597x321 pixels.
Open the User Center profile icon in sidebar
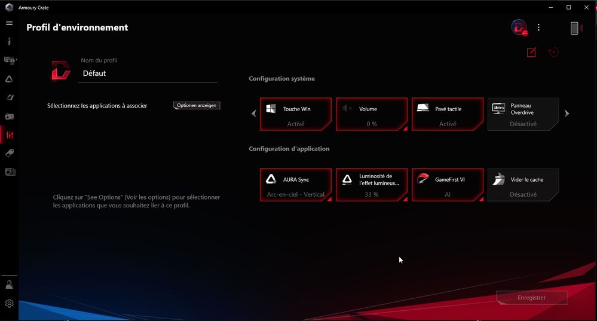pos(9,285)
